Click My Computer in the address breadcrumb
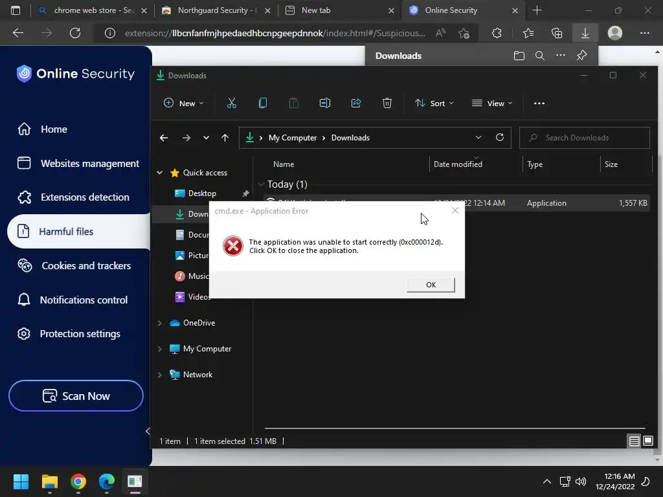This screenshot has width=663, height=497. [293, 138]
